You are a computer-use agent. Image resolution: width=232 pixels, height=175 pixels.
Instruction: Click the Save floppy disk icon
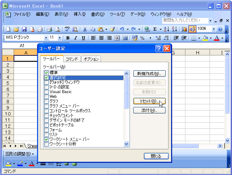[x=24, y=29]
